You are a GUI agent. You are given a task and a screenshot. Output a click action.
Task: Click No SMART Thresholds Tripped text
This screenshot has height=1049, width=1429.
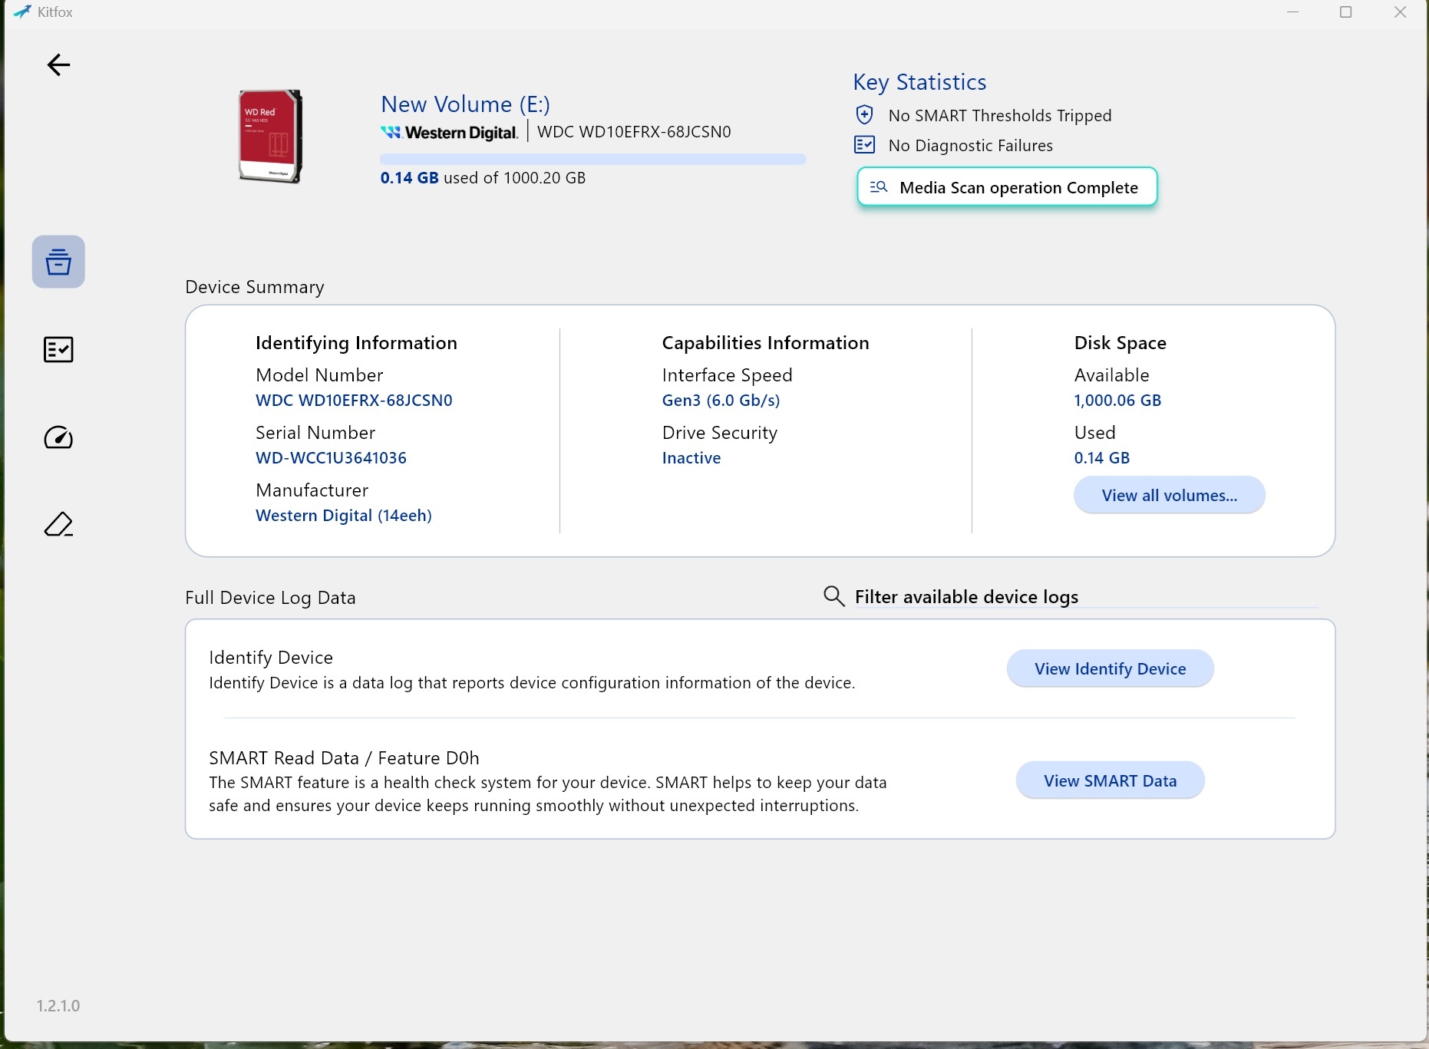(x=1000, y=116)
